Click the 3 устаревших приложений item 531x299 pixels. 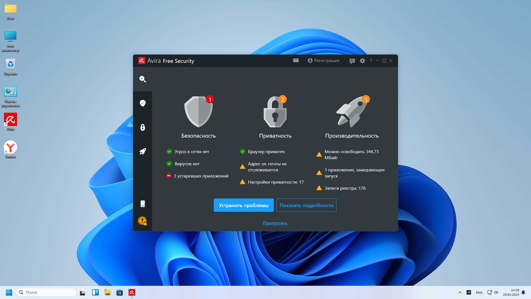pyautogui.click(x=201, y=176)
